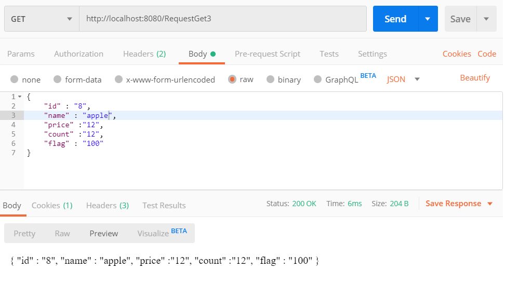Show the Raw response view
505x283 pixels.
coord(62,233)
